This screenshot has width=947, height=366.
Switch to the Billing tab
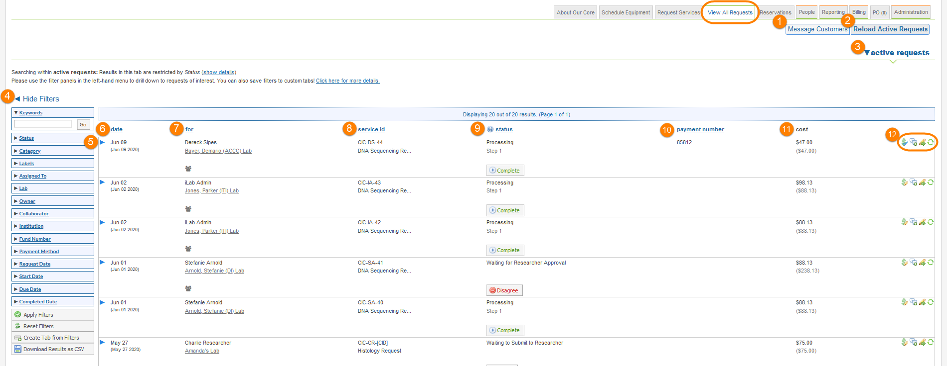click(x=859, y=12)
